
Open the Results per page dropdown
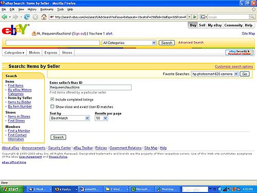pos(101,118)
